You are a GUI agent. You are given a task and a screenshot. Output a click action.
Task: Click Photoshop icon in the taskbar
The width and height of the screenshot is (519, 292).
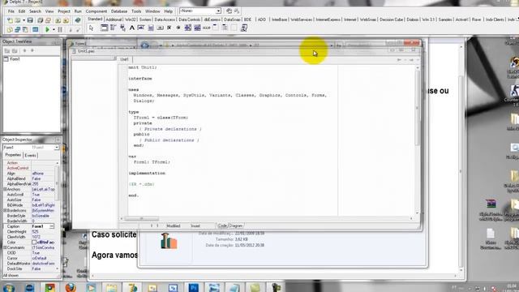(x=194, y=287)
